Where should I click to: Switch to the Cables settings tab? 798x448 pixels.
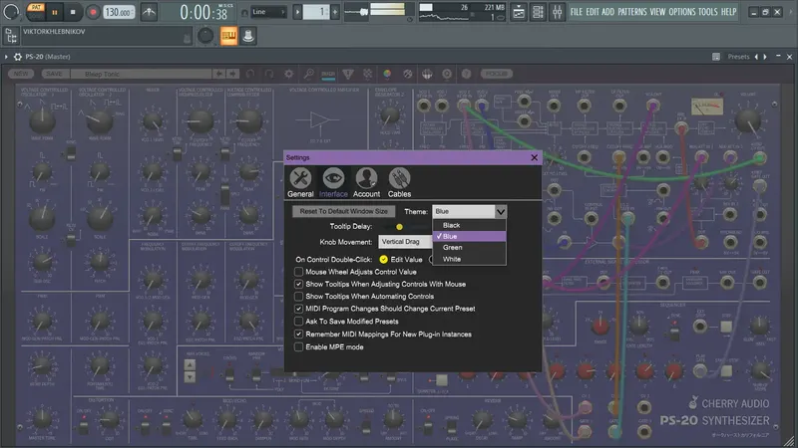(399, 180)
